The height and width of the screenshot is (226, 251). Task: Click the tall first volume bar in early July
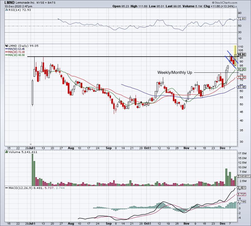(x=33, y=169)
